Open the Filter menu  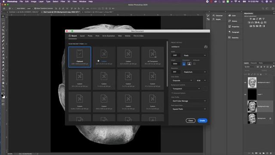click(x=63, y=1)
